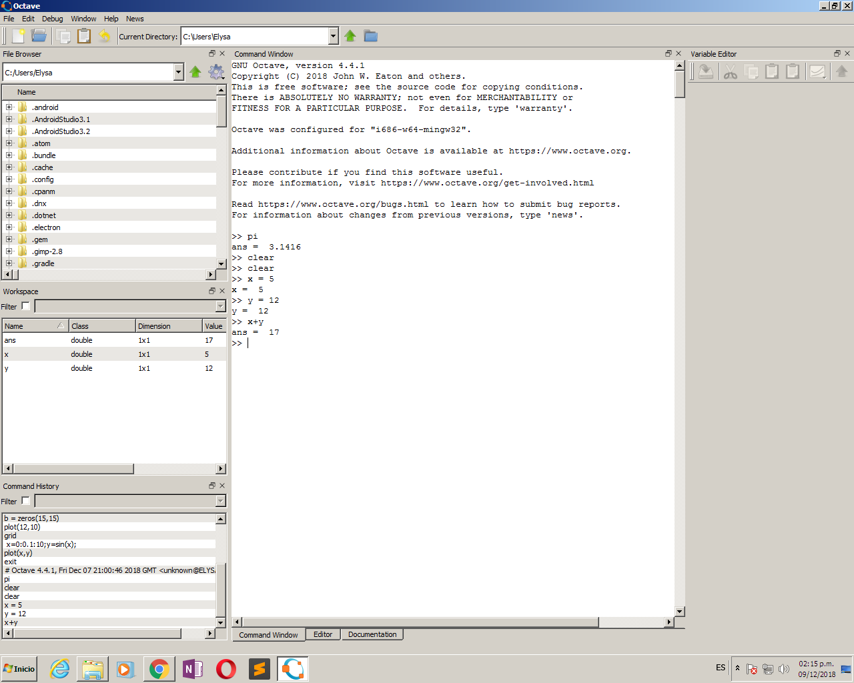Click the File Browser Name column header
This screenshot has height=683, width=854.
click(109, 92)
